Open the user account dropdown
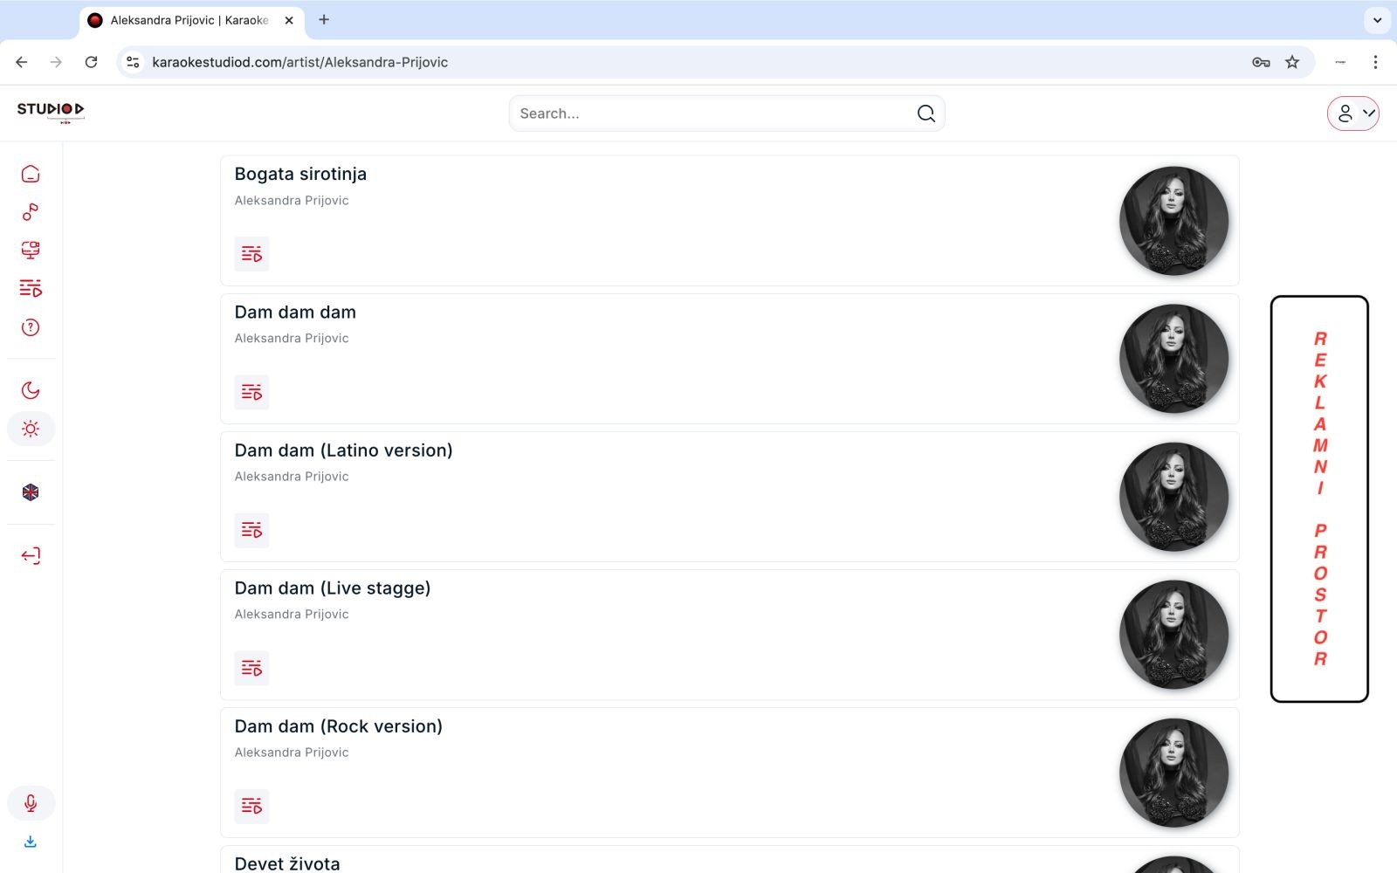The height and width of the screenshot is (873, 1397). 1352,113
